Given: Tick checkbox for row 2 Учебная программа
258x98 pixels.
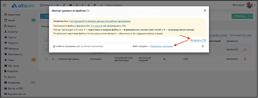Looking at the screenshot, I should pos(46,59).
